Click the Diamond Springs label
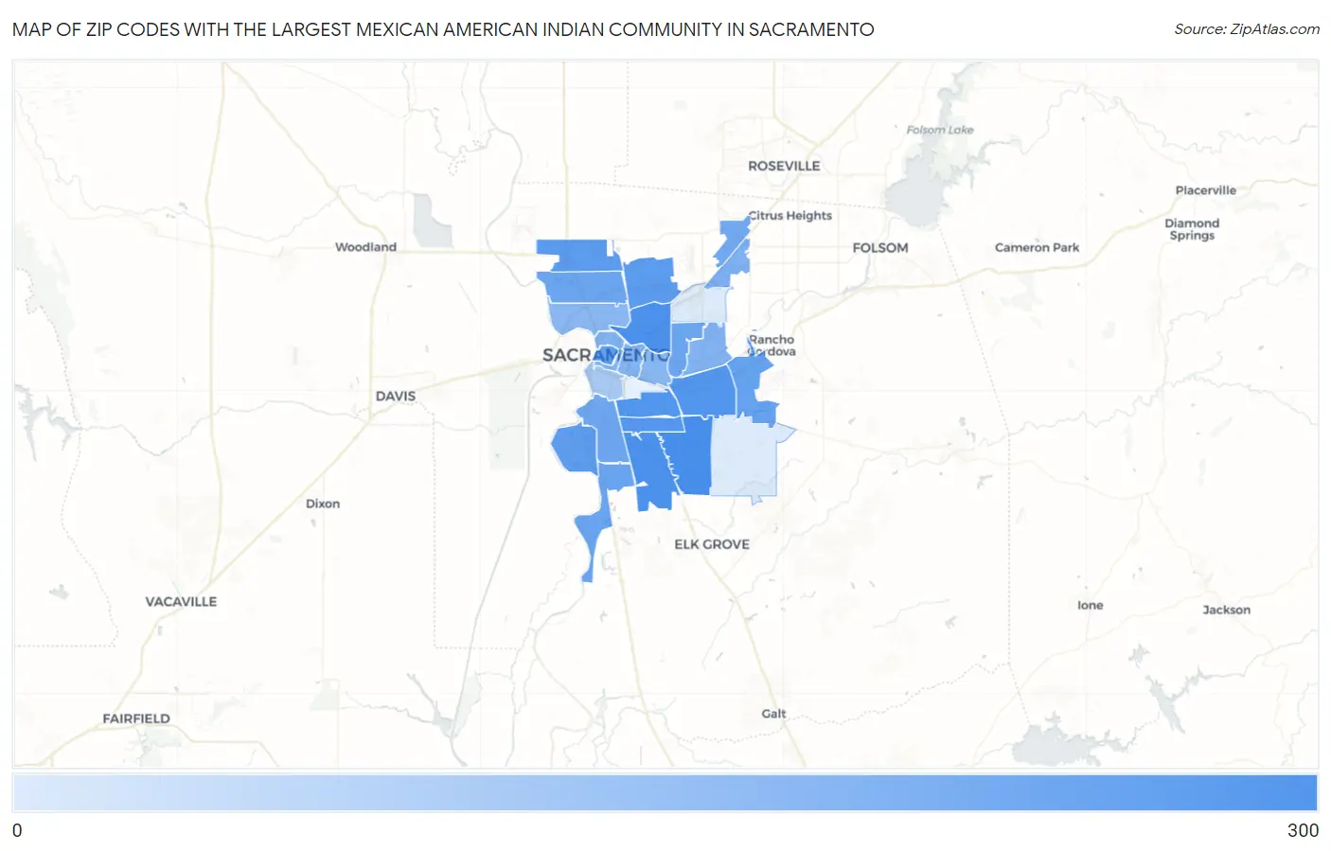Screen dimensions: 1331x851 pos(1192,229)
